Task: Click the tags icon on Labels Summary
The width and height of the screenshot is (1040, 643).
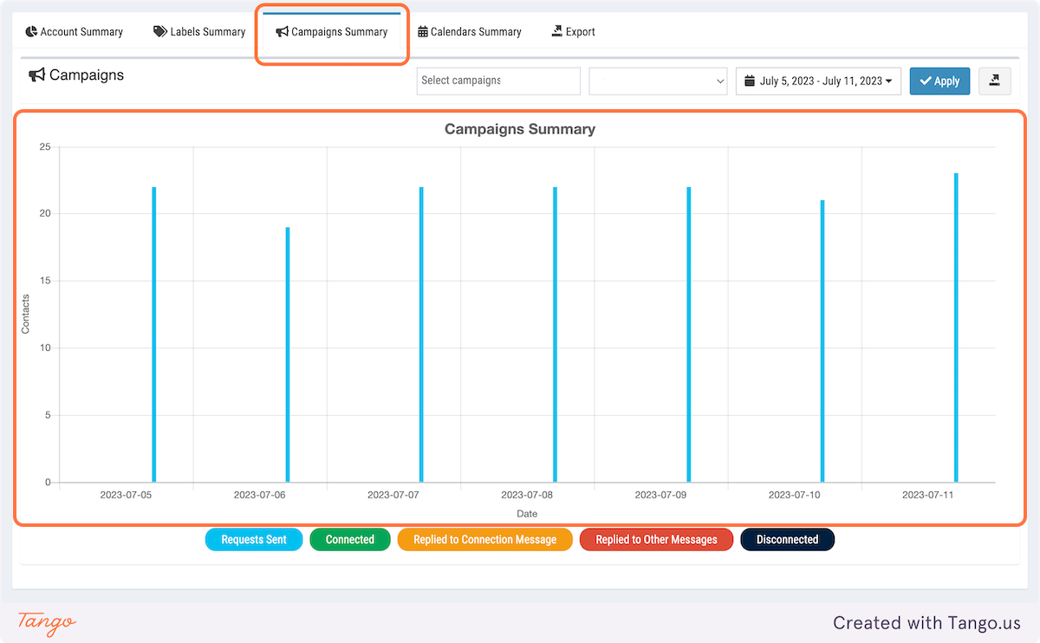Action: coord(160,31)
